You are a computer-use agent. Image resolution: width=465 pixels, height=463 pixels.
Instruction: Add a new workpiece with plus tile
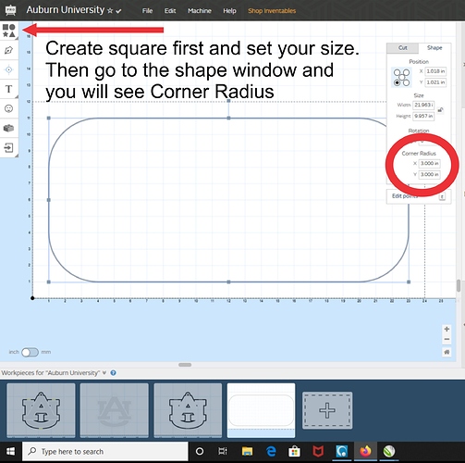point(327,410)
